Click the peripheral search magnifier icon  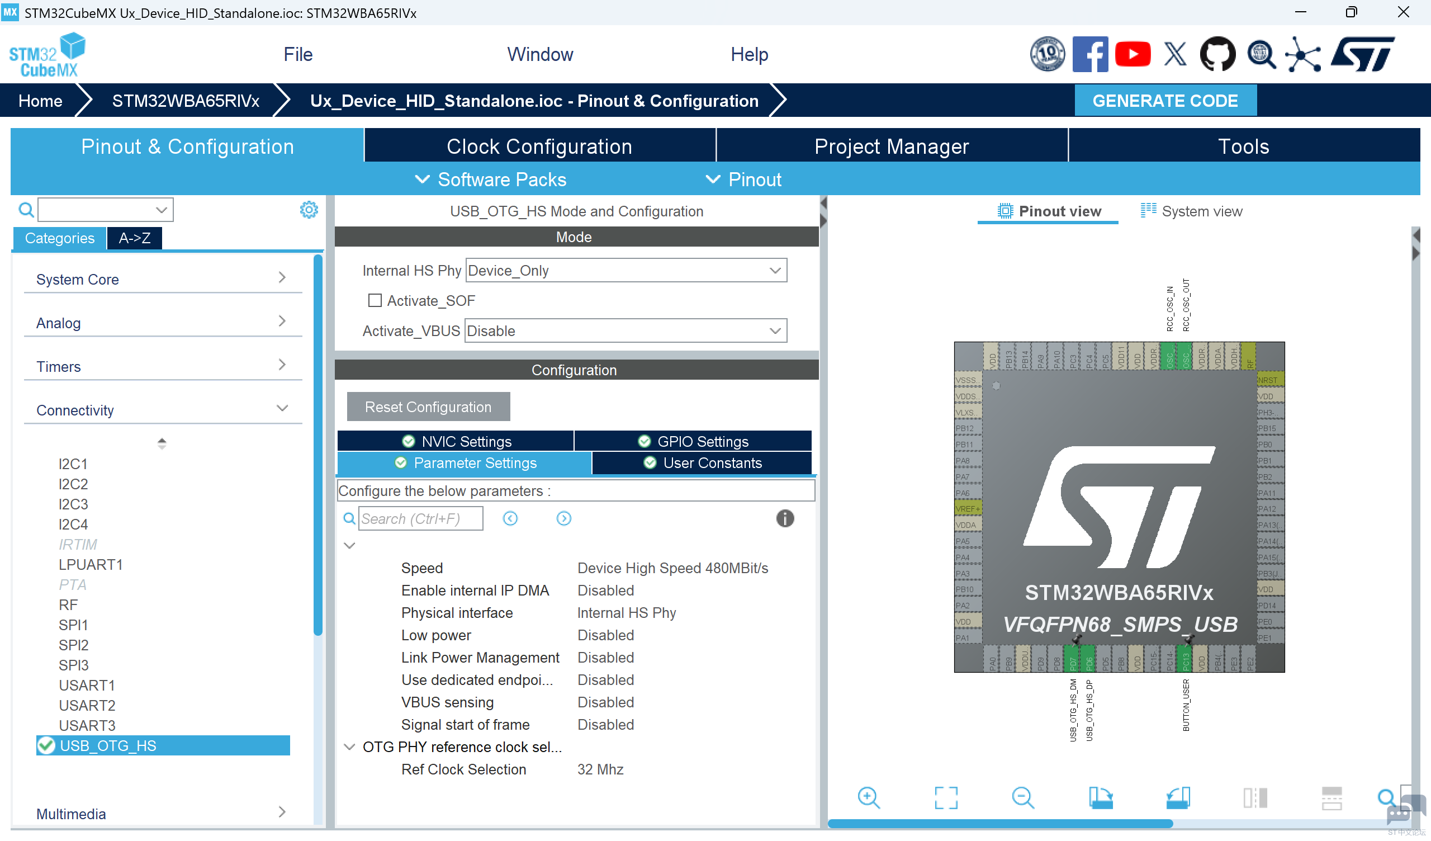tap(26, 210)
